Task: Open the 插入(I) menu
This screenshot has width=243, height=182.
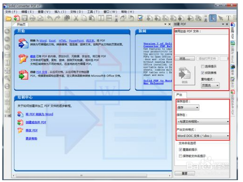Action: click(60, 12)
